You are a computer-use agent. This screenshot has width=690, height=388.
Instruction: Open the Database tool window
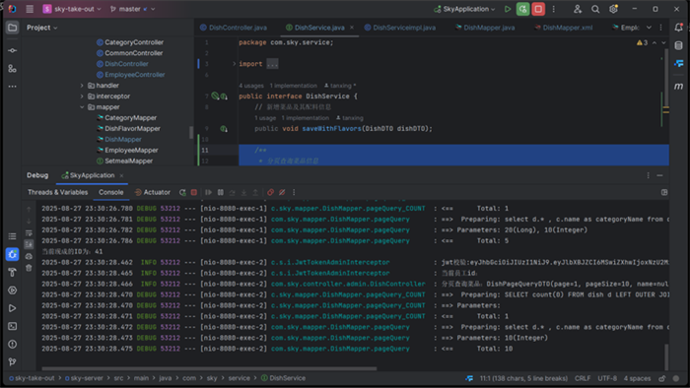[678, 45]
